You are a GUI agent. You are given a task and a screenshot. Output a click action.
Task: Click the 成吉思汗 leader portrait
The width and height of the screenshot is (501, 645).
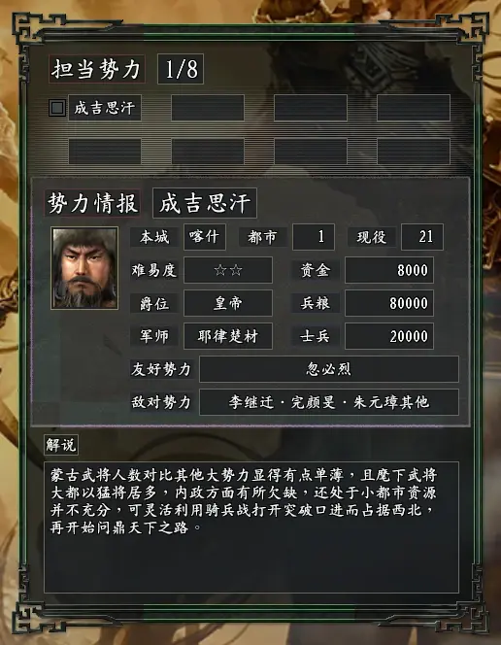(x=84, y=268)
